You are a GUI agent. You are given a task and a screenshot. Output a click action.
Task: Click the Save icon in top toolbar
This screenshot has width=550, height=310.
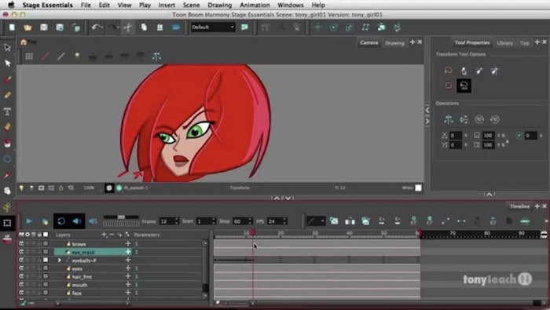[x=44, y=27]
